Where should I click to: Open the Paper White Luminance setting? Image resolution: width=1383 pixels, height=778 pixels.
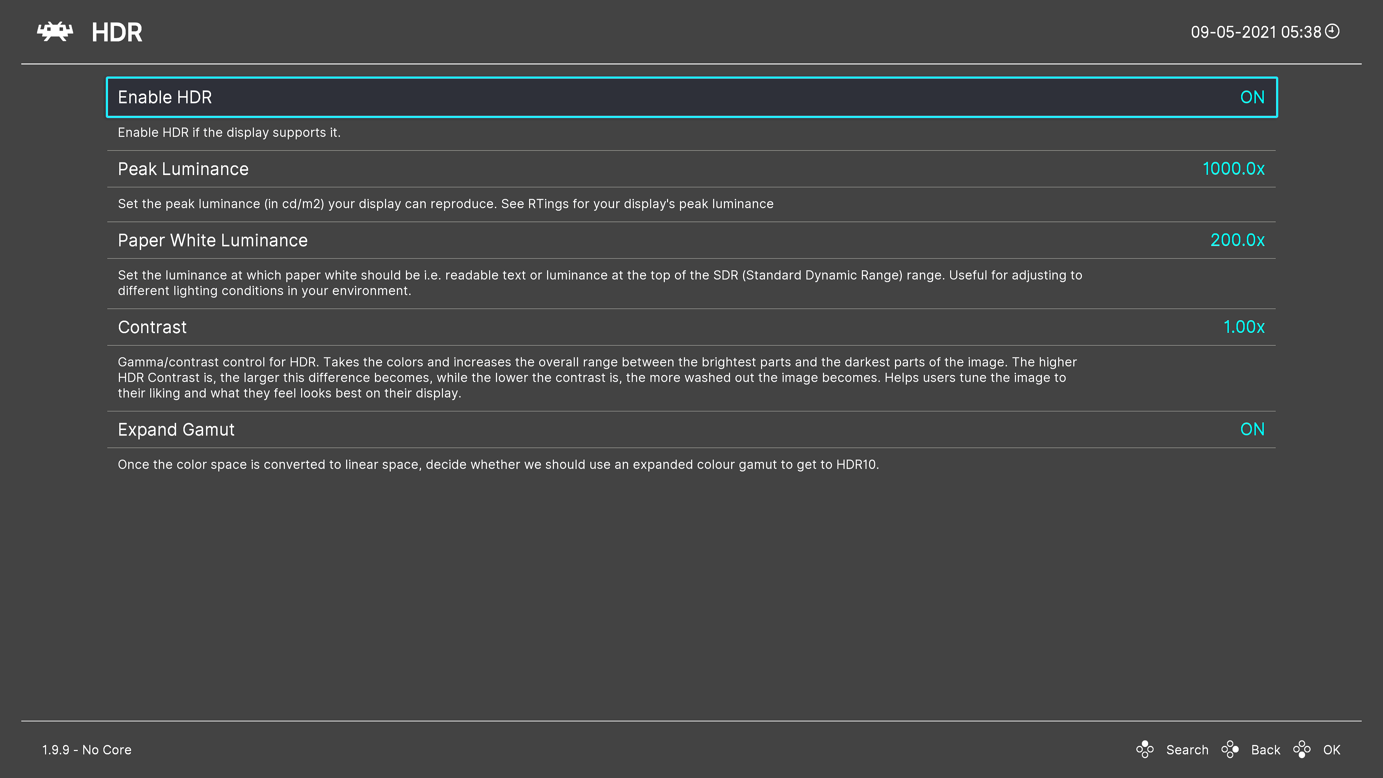[212, 241]
